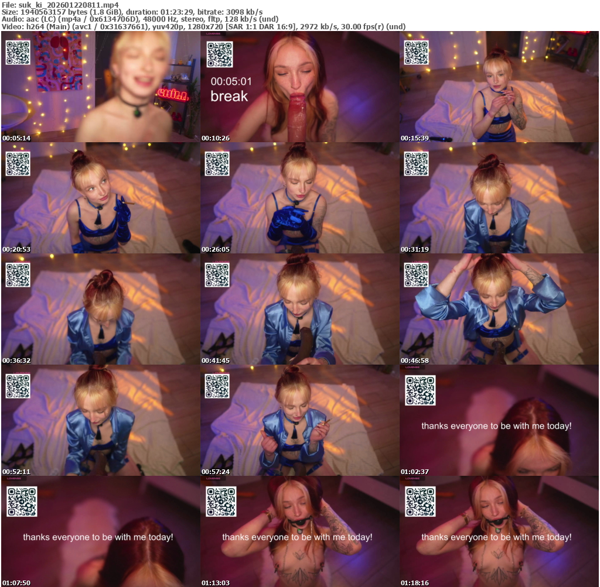Screen dimensions: 600x587
Task: Select the thumbnail frame stamped 00:05:14
Action: 101,87
